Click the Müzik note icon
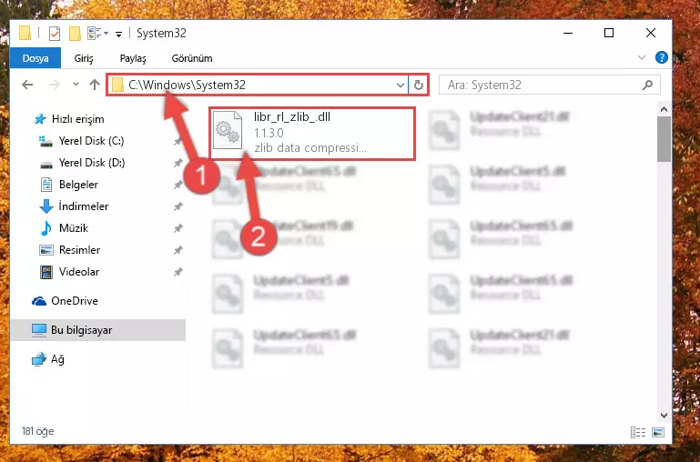 click(46, 228)
